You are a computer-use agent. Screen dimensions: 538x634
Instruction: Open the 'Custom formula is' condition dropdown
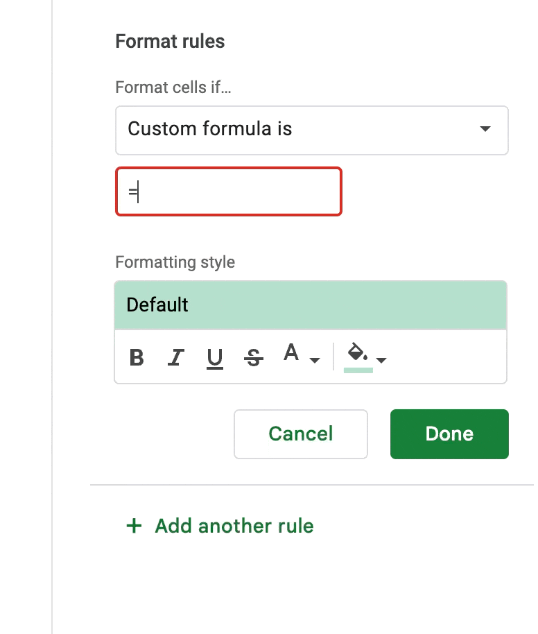[x=311, y=130]
